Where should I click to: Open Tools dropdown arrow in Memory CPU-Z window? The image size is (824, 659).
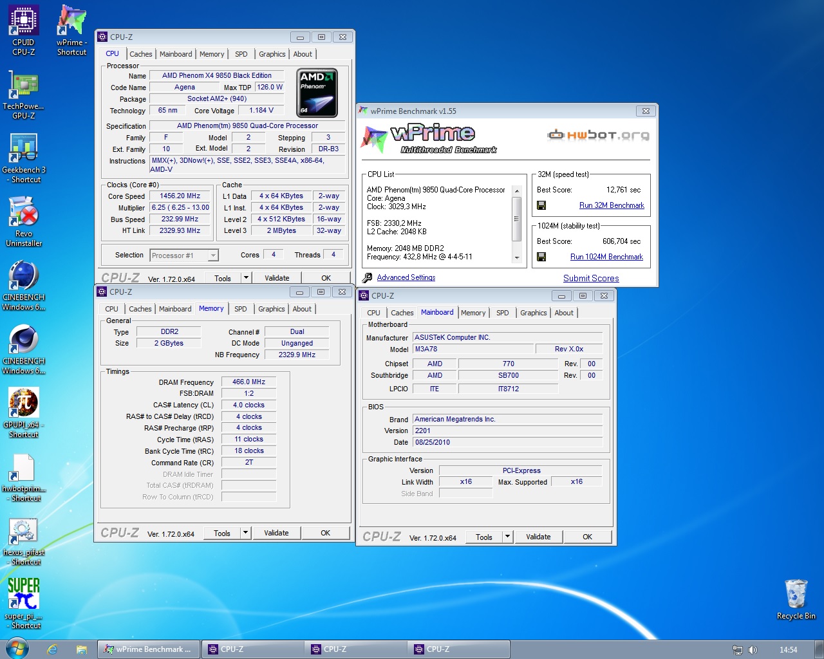(x=245, y=533)
